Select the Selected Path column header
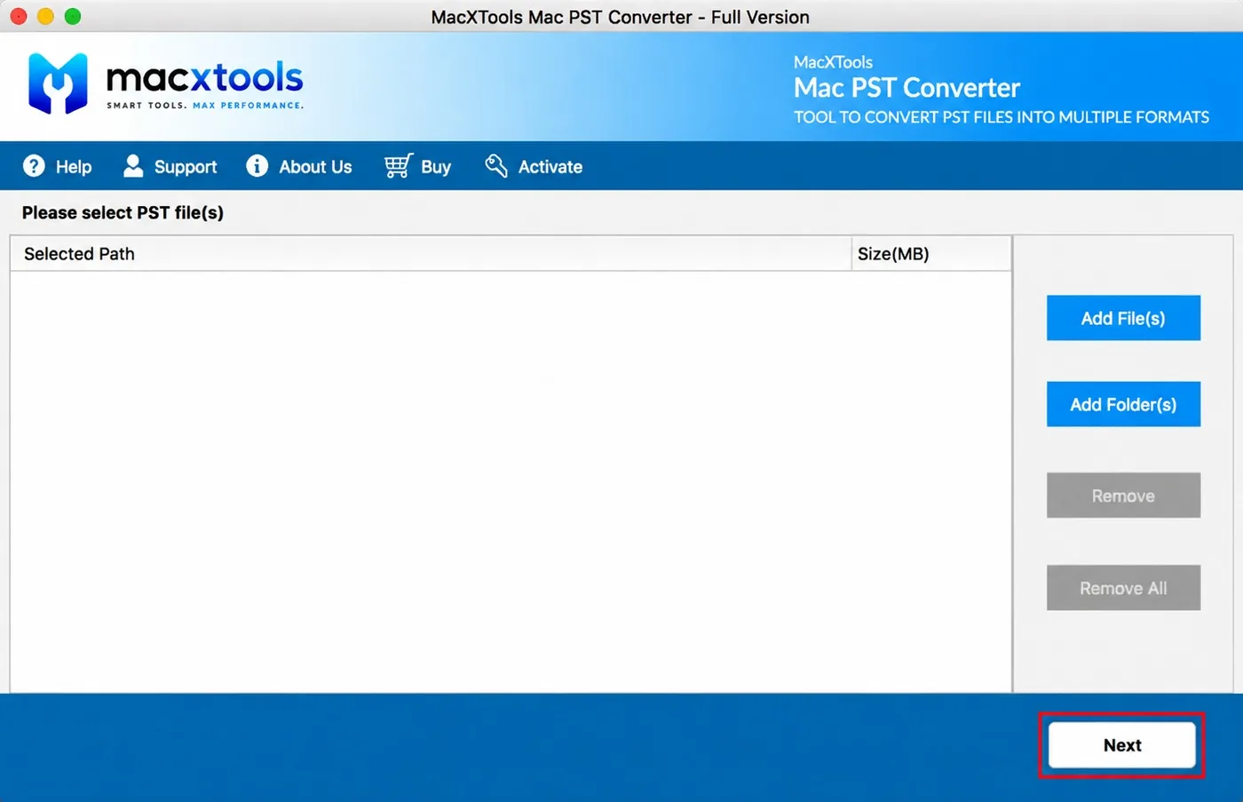This screenshot has width=1243, height=802. pos(431,254)
